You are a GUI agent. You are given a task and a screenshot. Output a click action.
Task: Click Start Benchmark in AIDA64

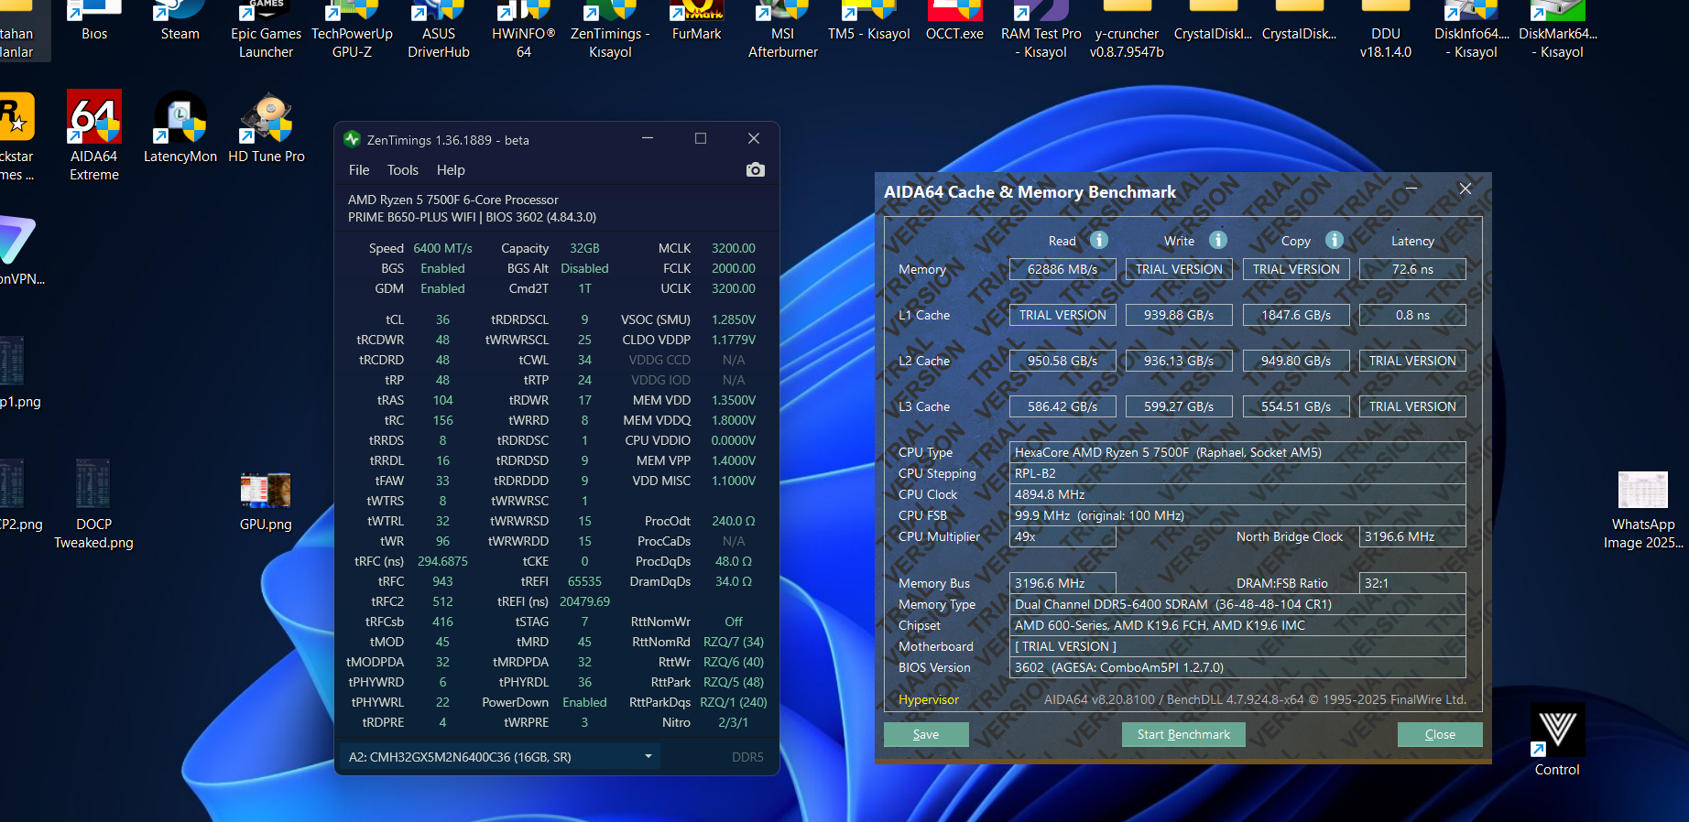(x=1183, y=734)
